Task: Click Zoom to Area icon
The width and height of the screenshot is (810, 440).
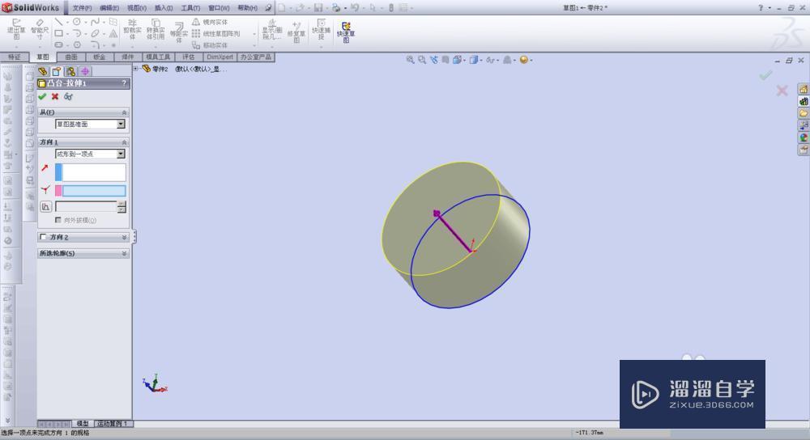Action: [x=422, y=60]
